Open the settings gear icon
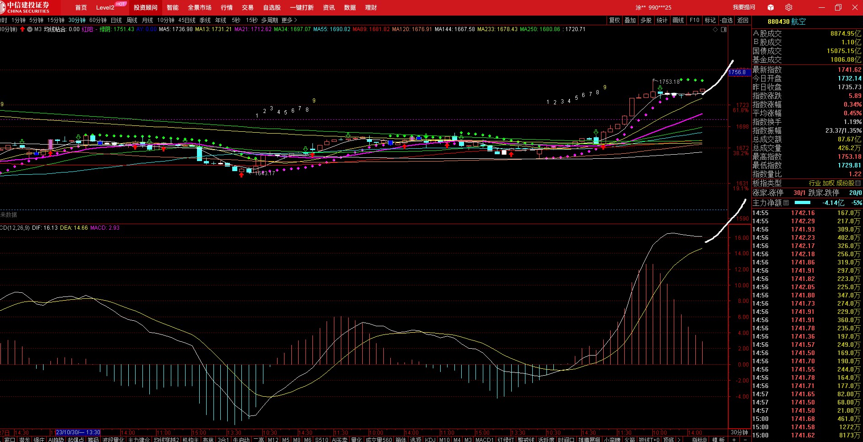863x442 pixels. (x=788, y=7)
